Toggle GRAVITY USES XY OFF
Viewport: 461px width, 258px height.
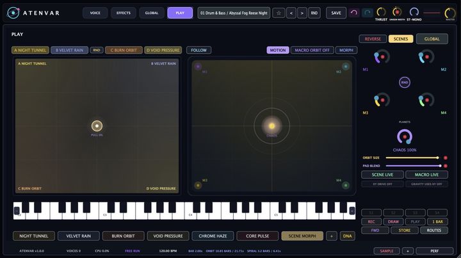pos(426,184)
